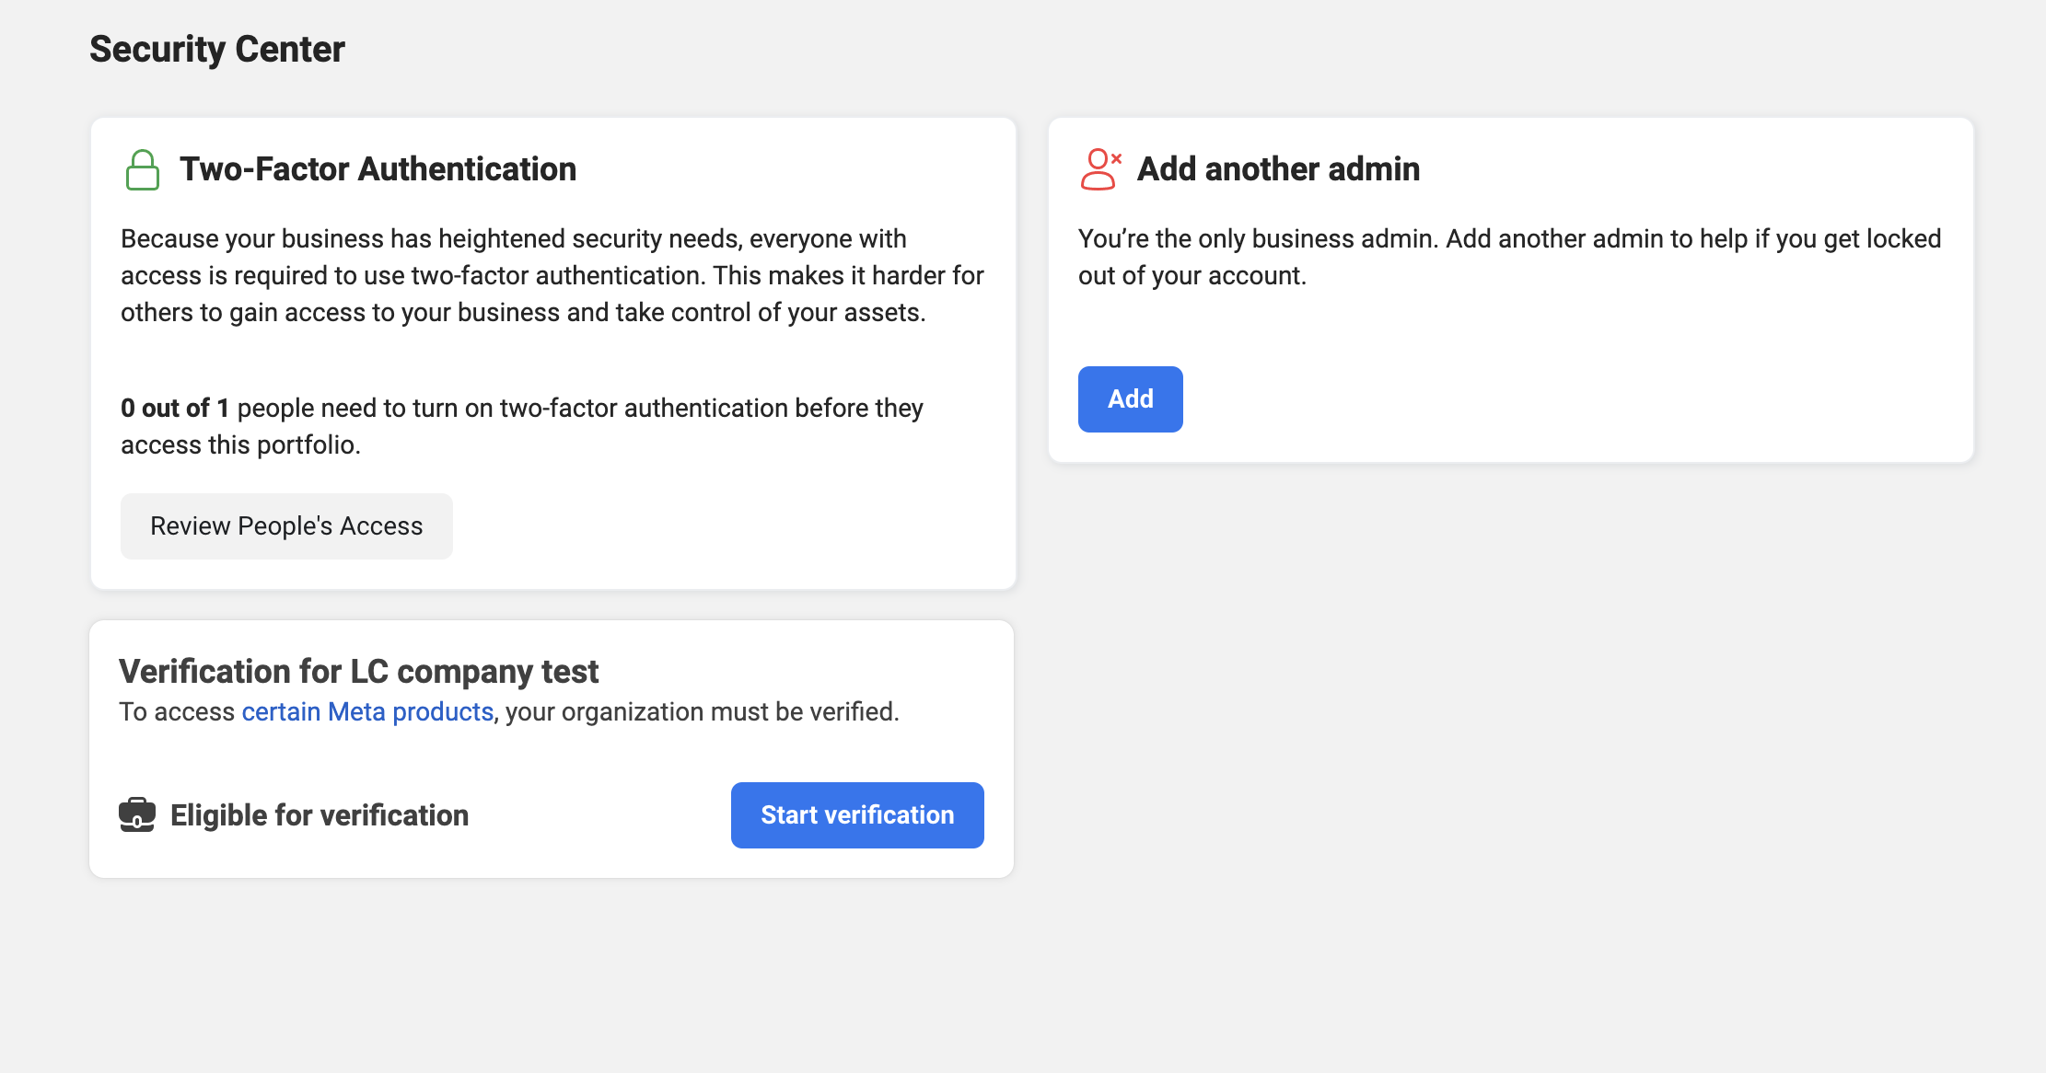Click the heightened security needs paragraph
Viewport: 2046px width, 1073px height.
(552, 274)
